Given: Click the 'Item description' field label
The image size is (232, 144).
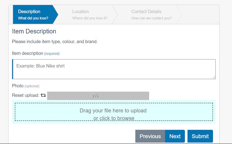Looking at the screenshot, I should [28, 53].
